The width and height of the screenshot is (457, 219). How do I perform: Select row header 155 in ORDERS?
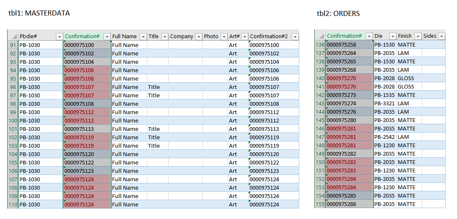click(320, 204)
